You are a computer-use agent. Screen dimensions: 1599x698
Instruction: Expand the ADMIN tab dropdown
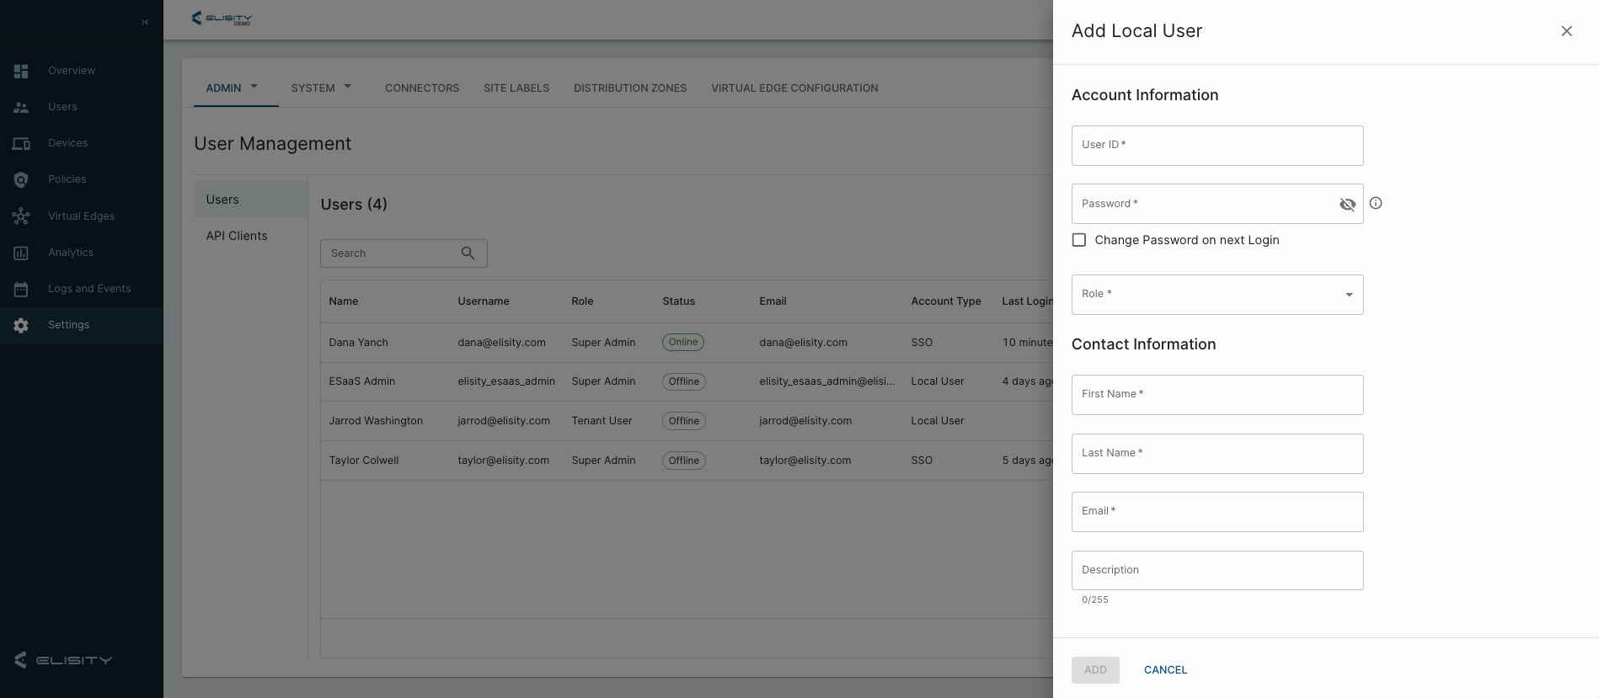point(254,86)
